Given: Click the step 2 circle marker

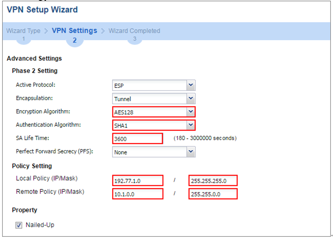Looking at the screenshot, I should [x=75, y=40].
